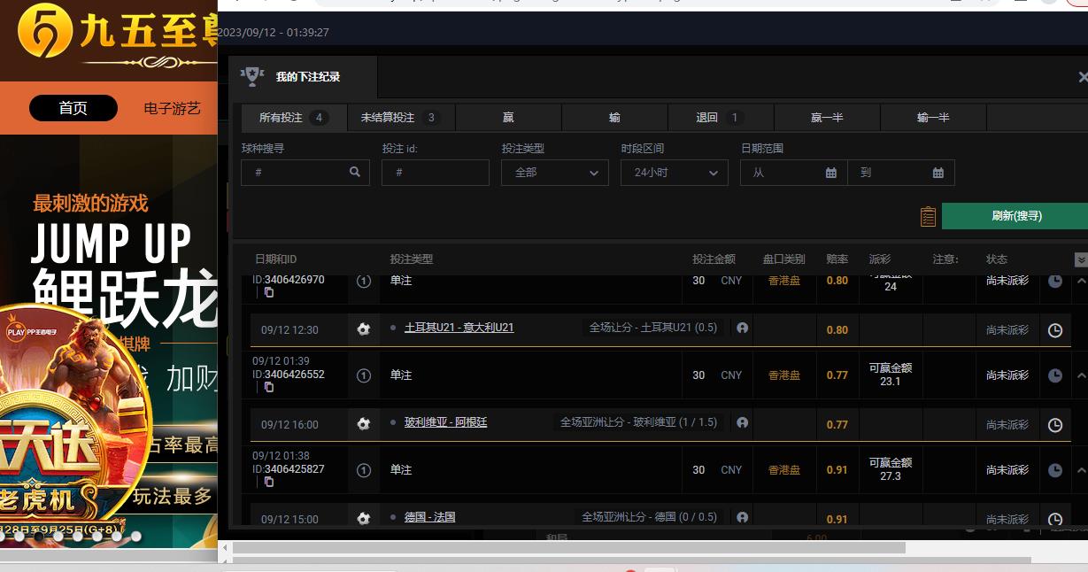
Task: Switch to the 未结算投注 tab
Action: (x=401, y=118)
